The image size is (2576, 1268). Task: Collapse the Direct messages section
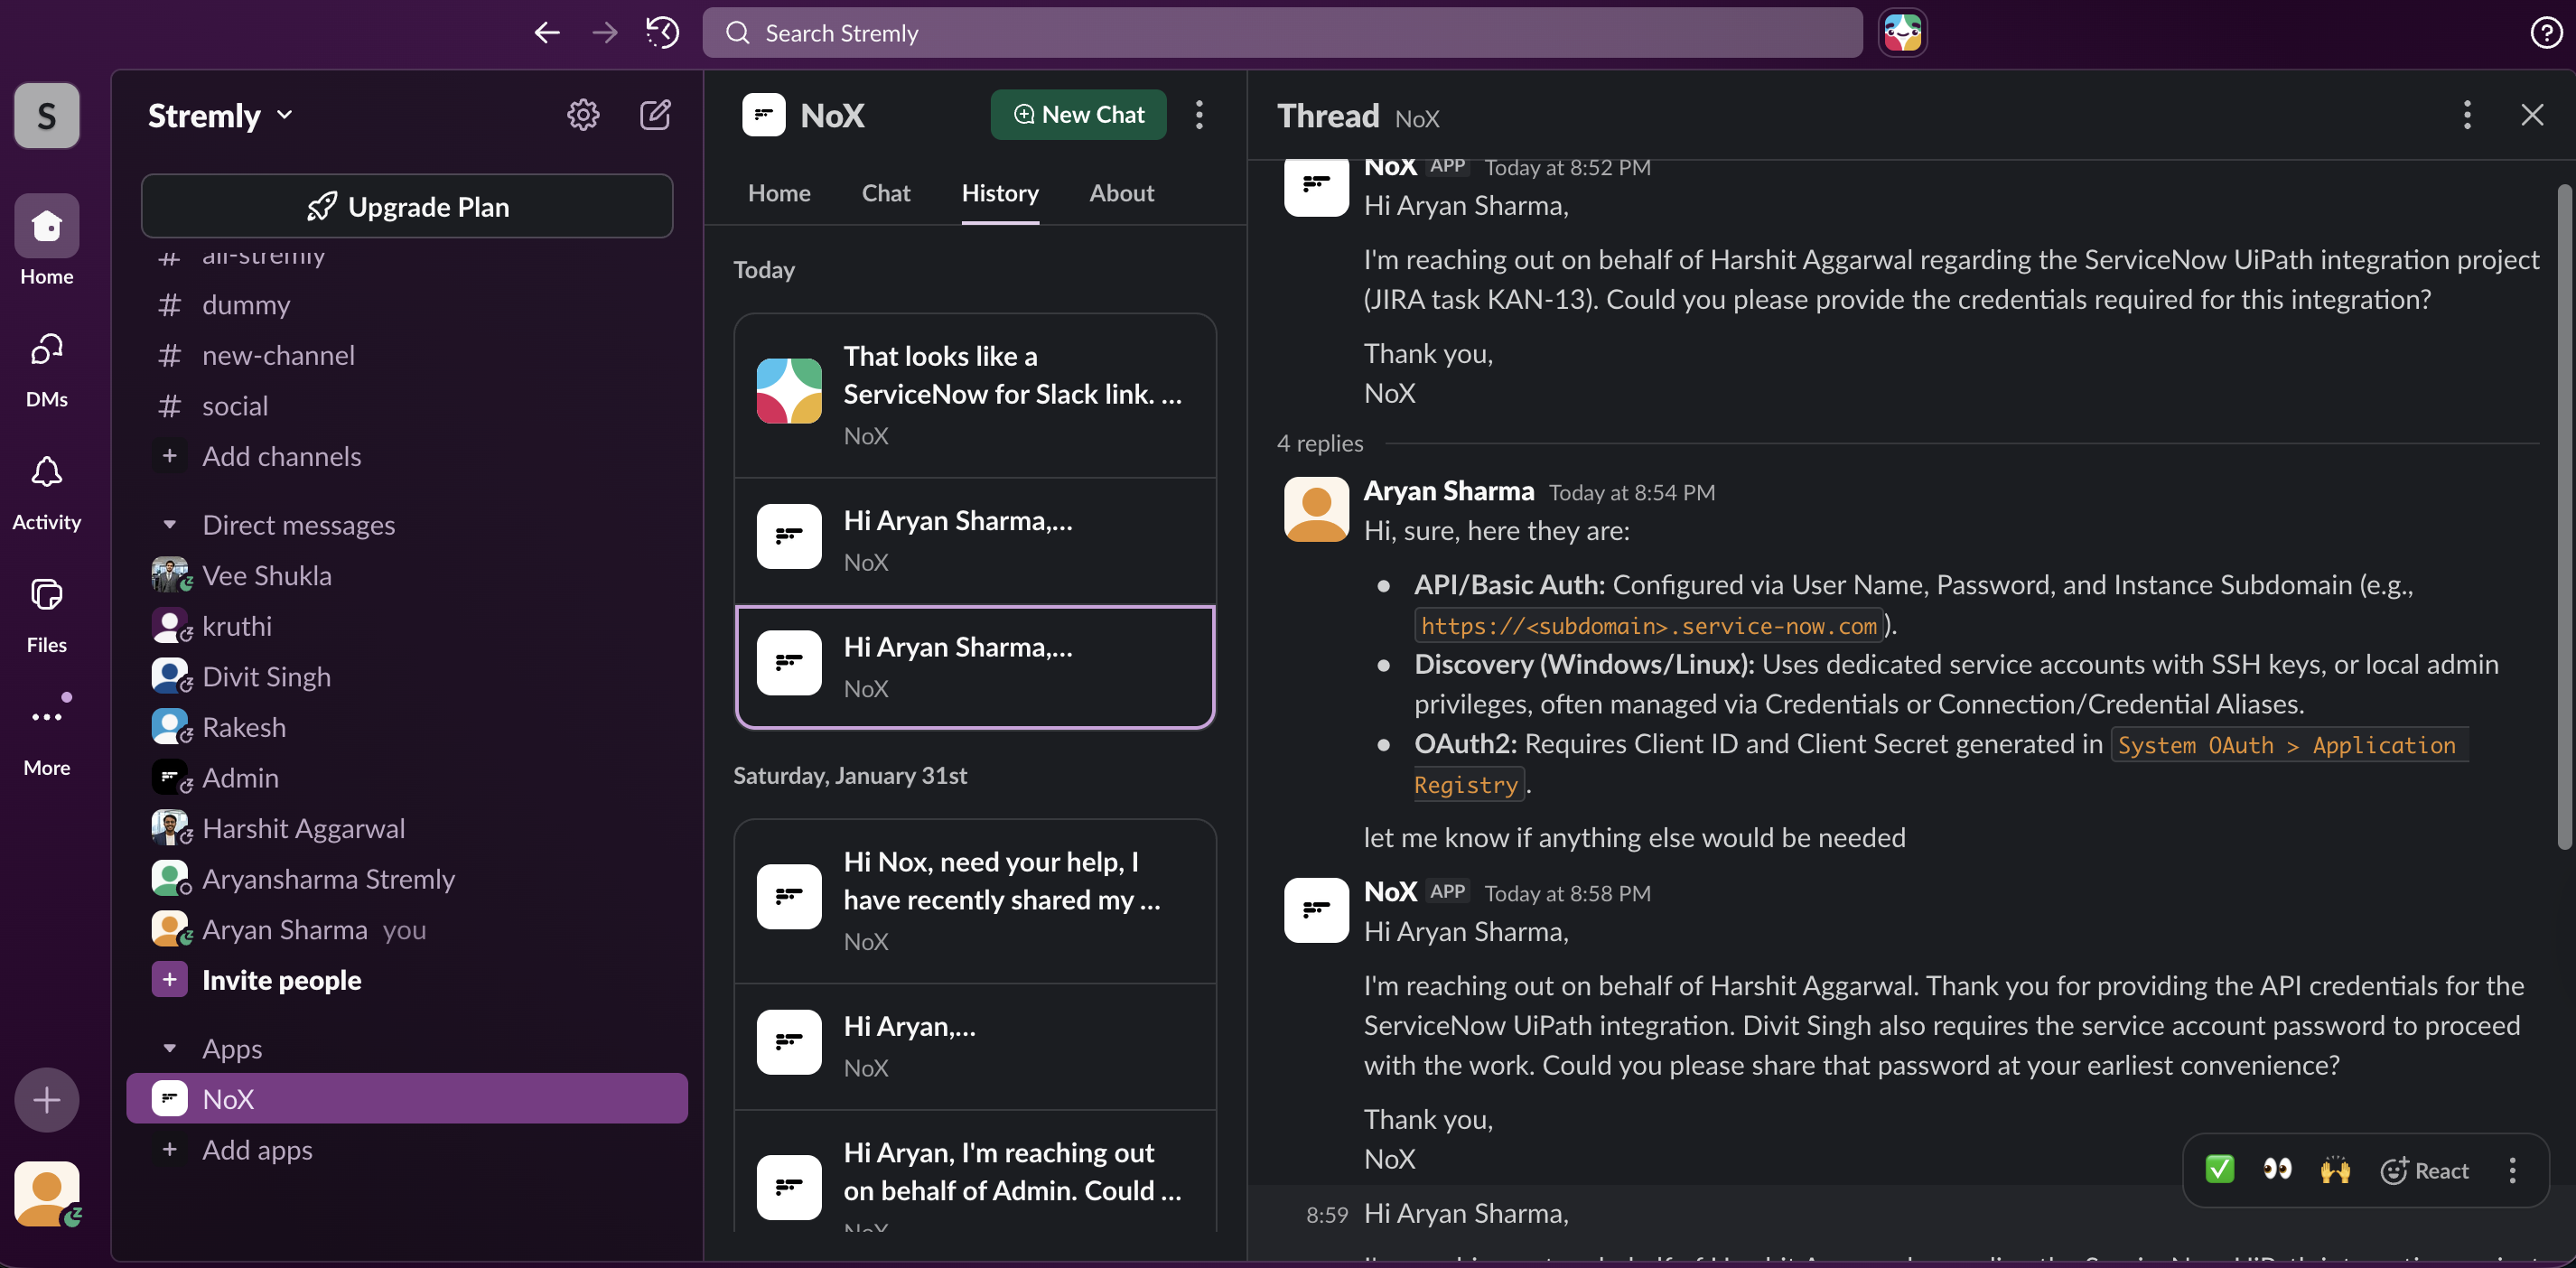pos(170,525)
